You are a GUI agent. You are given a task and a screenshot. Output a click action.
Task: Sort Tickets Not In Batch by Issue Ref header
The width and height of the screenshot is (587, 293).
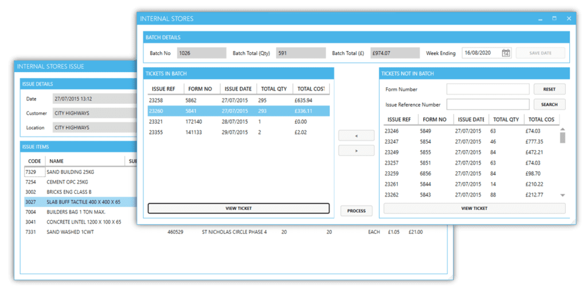point(402,119)
